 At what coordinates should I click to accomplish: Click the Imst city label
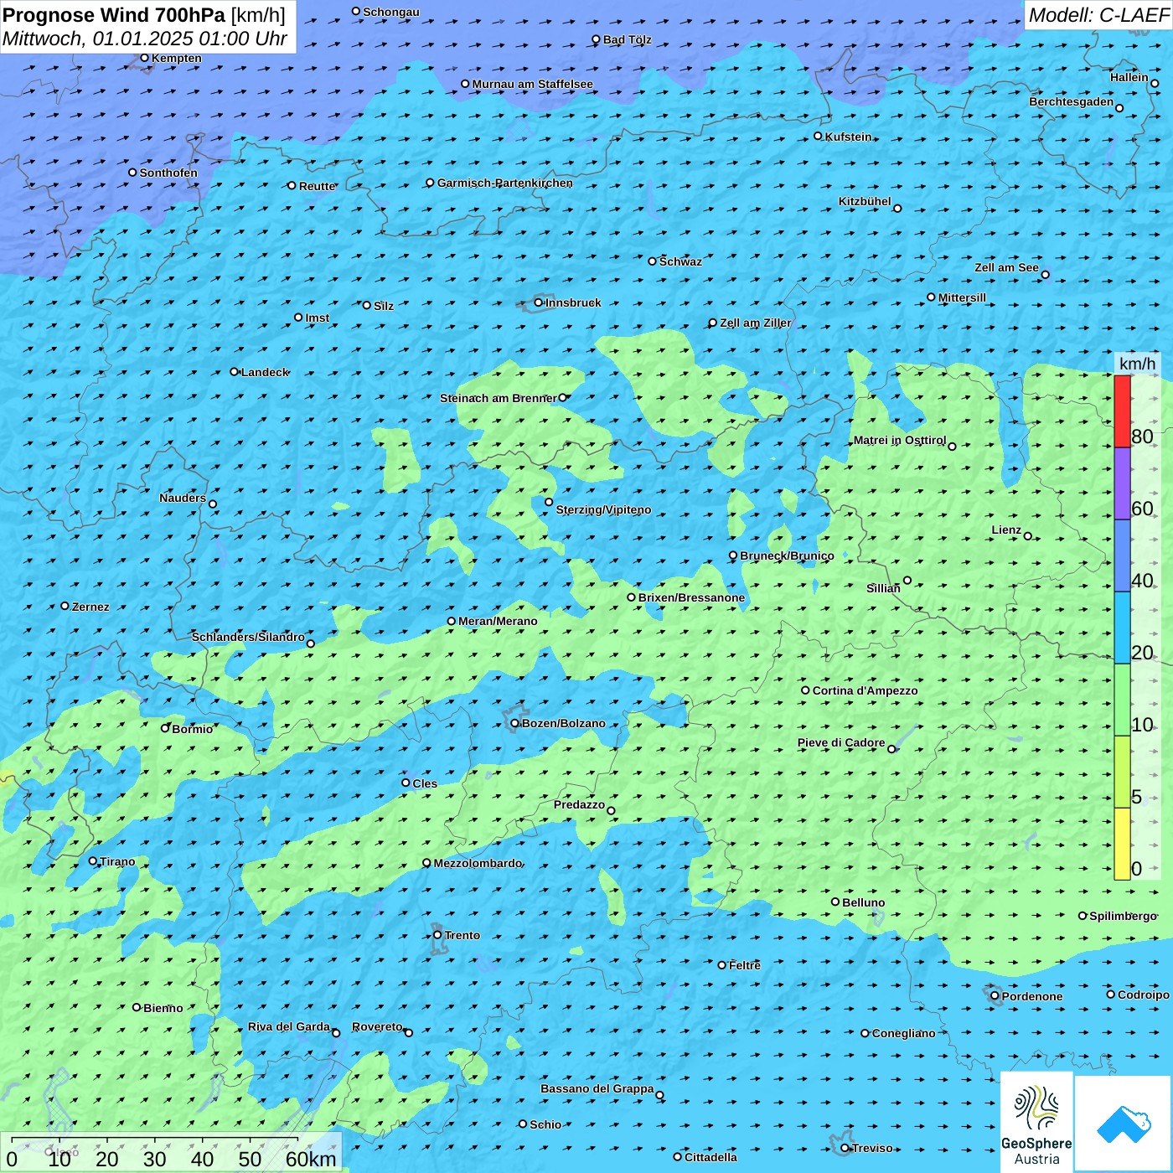click(x=318, y=318)
